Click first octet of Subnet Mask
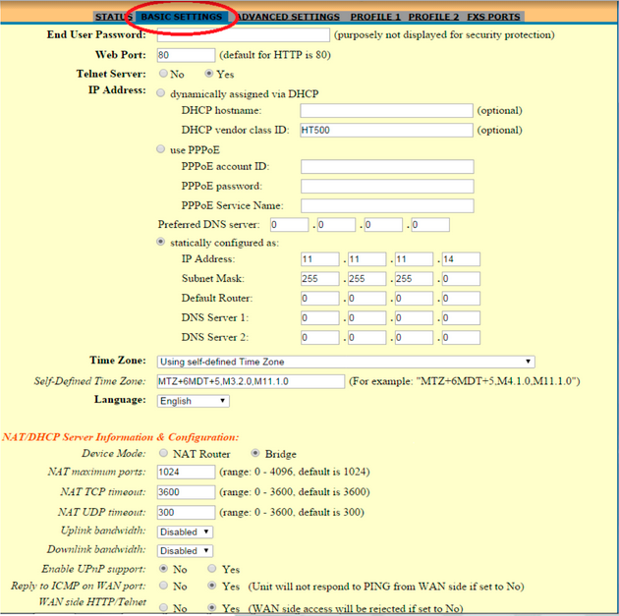The image size is (619, 616). coord(319,279)
